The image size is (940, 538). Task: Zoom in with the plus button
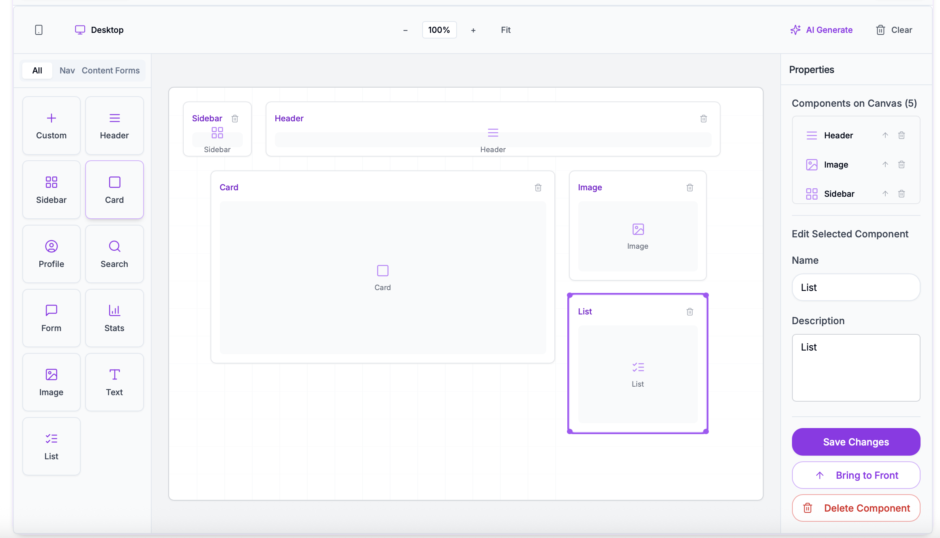(x=473, y=30)
